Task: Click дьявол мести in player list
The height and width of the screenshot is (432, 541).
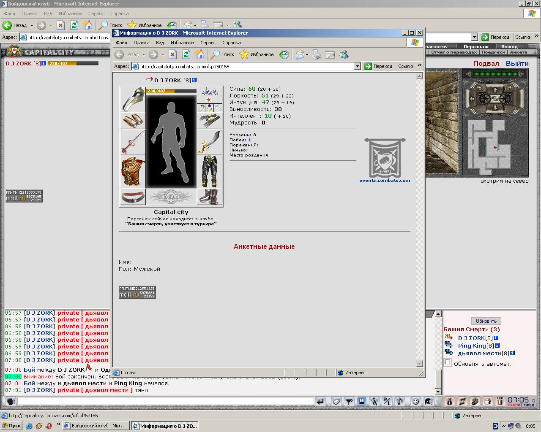Action: (x=479, y=353)
